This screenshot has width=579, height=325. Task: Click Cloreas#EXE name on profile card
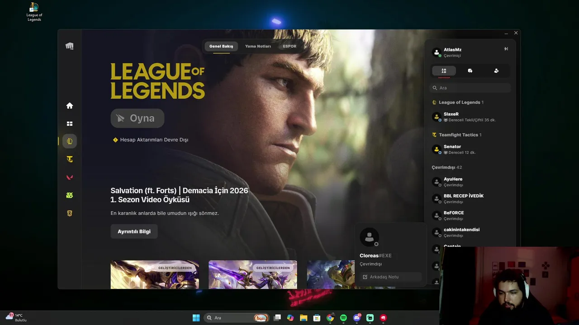tap(375, 255)
